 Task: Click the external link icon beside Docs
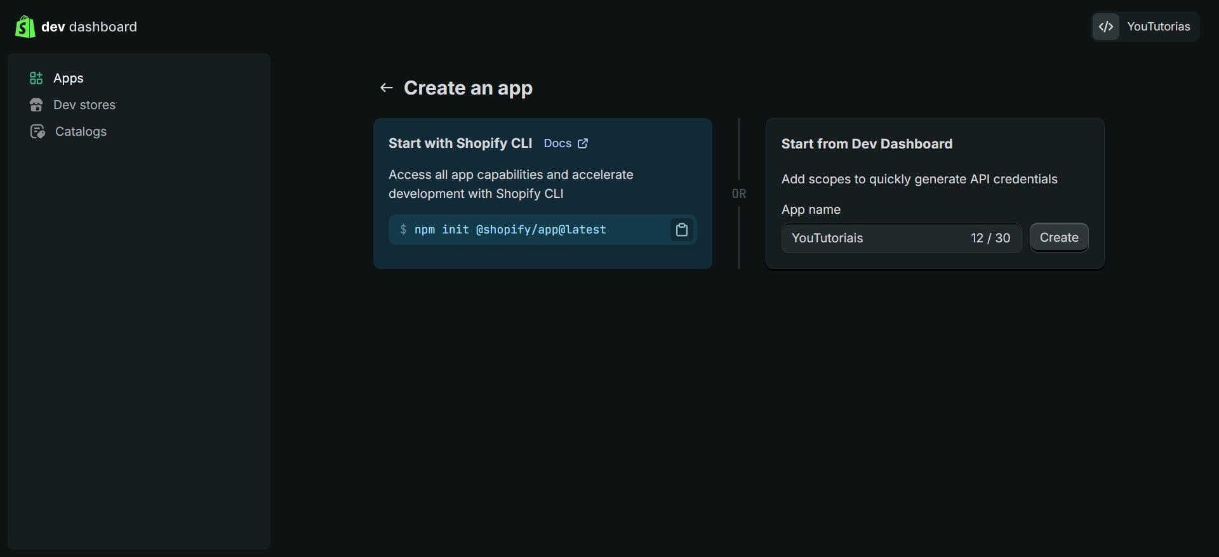(583, 143)
